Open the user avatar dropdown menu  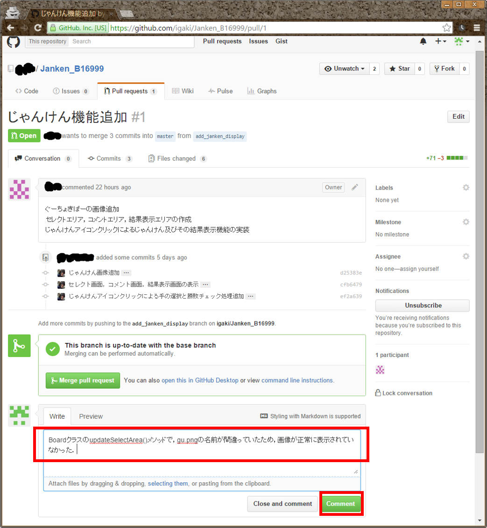[461, 42]
